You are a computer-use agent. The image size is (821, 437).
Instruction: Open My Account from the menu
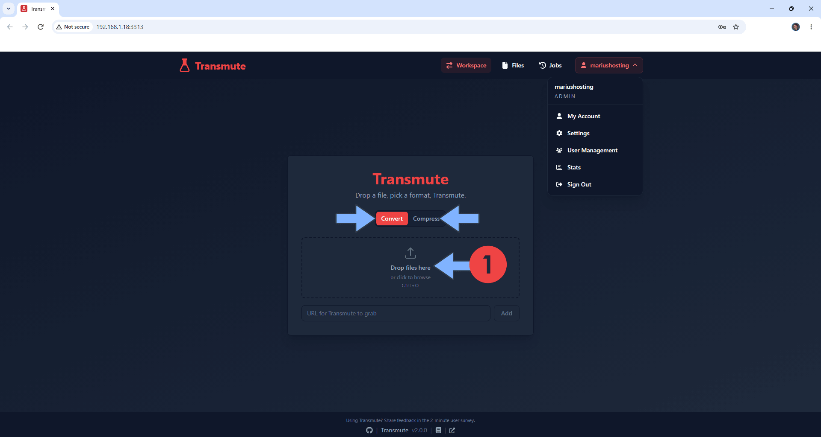click(595, 116)
